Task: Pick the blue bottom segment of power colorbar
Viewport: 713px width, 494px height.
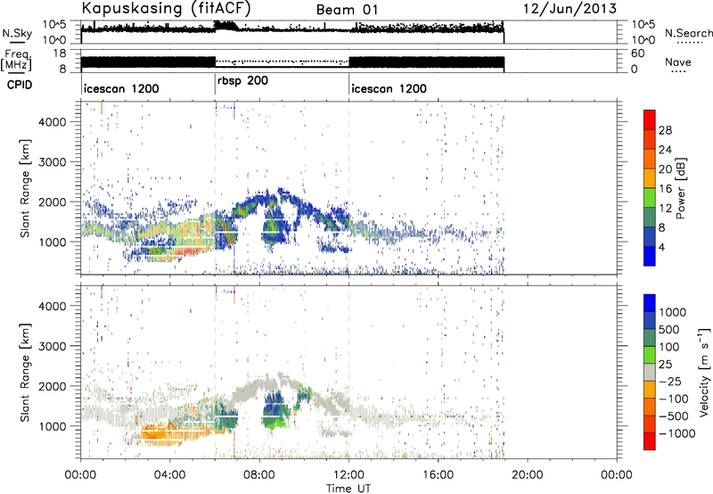Action: [x=650, y=256]
